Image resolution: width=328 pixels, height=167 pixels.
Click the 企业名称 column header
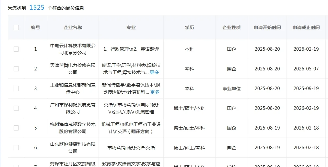(73, 27)
